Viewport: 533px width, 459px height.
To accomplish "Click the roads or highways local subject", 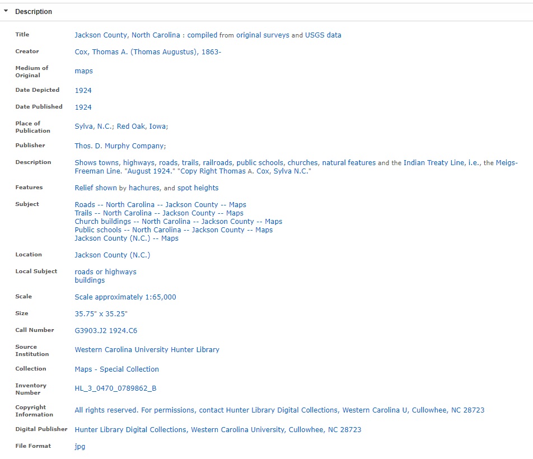I will click(x=105, y=271).
